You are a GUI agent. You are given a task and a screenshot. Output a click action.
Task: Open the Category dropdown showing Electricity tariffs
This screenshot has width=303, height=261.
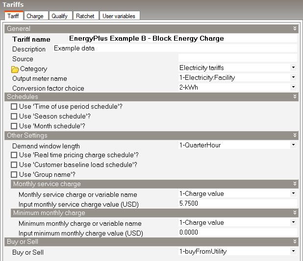293,68
